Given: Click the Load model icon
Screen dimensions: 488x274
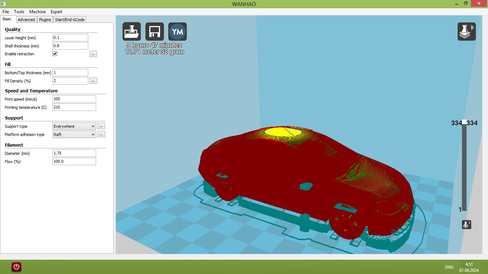Looking at the screenshot, I should (131, 32).
